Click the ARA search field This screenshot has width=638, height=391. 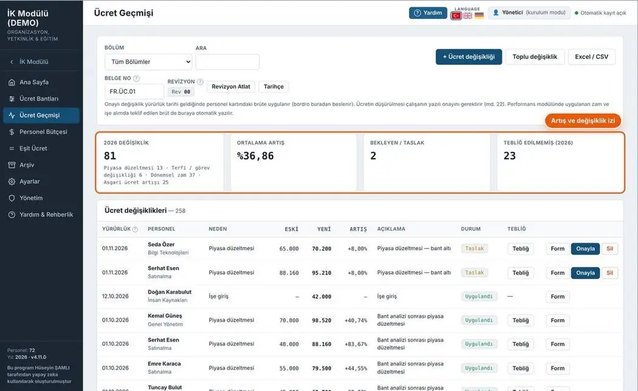pyautogui.click(x=227, y=62)
